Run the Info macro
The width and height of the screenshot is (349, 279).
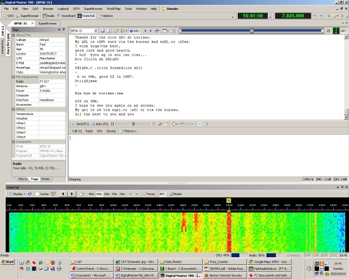coord(99,131)
